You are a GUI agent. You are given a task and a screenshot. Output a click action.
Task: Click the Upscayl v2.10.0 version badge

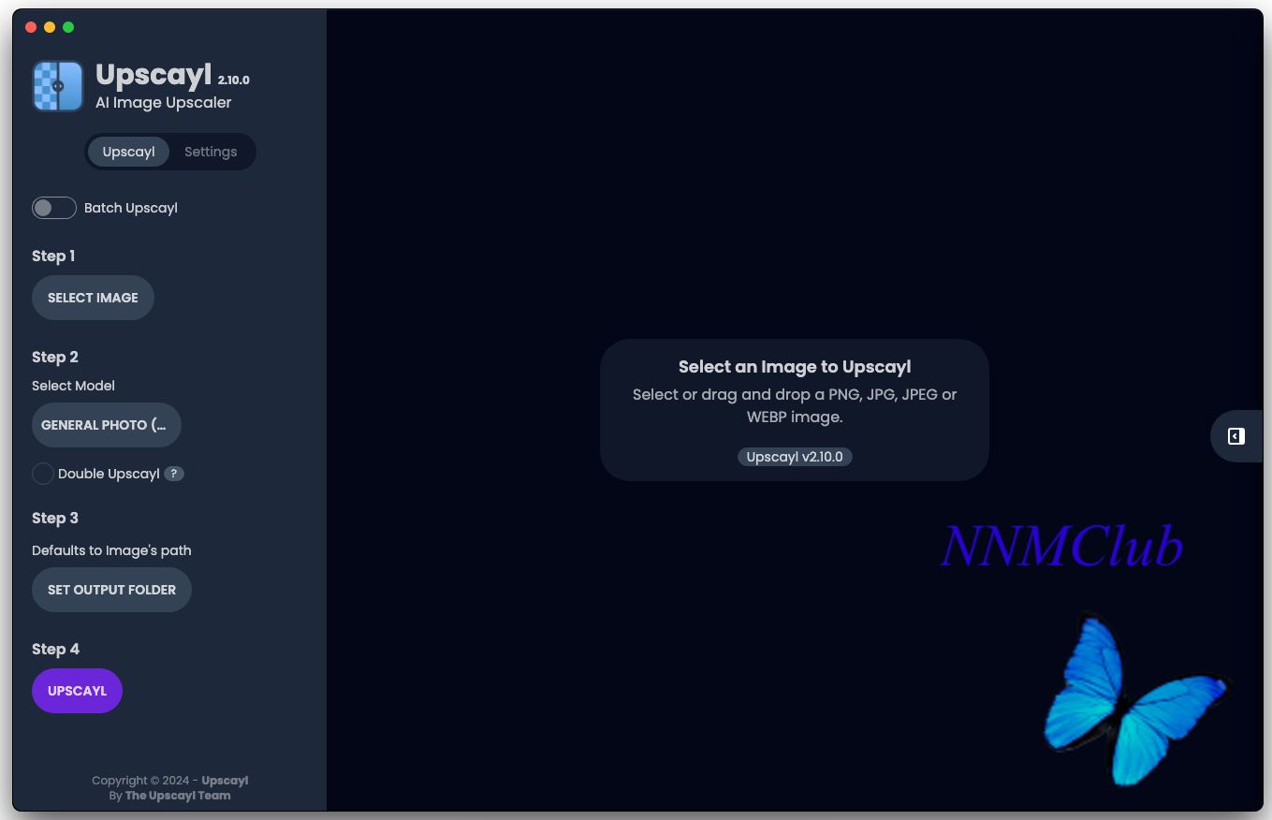pos(795,457)
